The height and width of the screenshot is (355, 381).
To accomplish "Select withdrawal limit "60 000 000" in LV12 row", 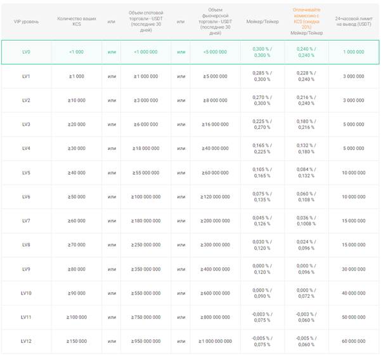I will click(354, 341).
